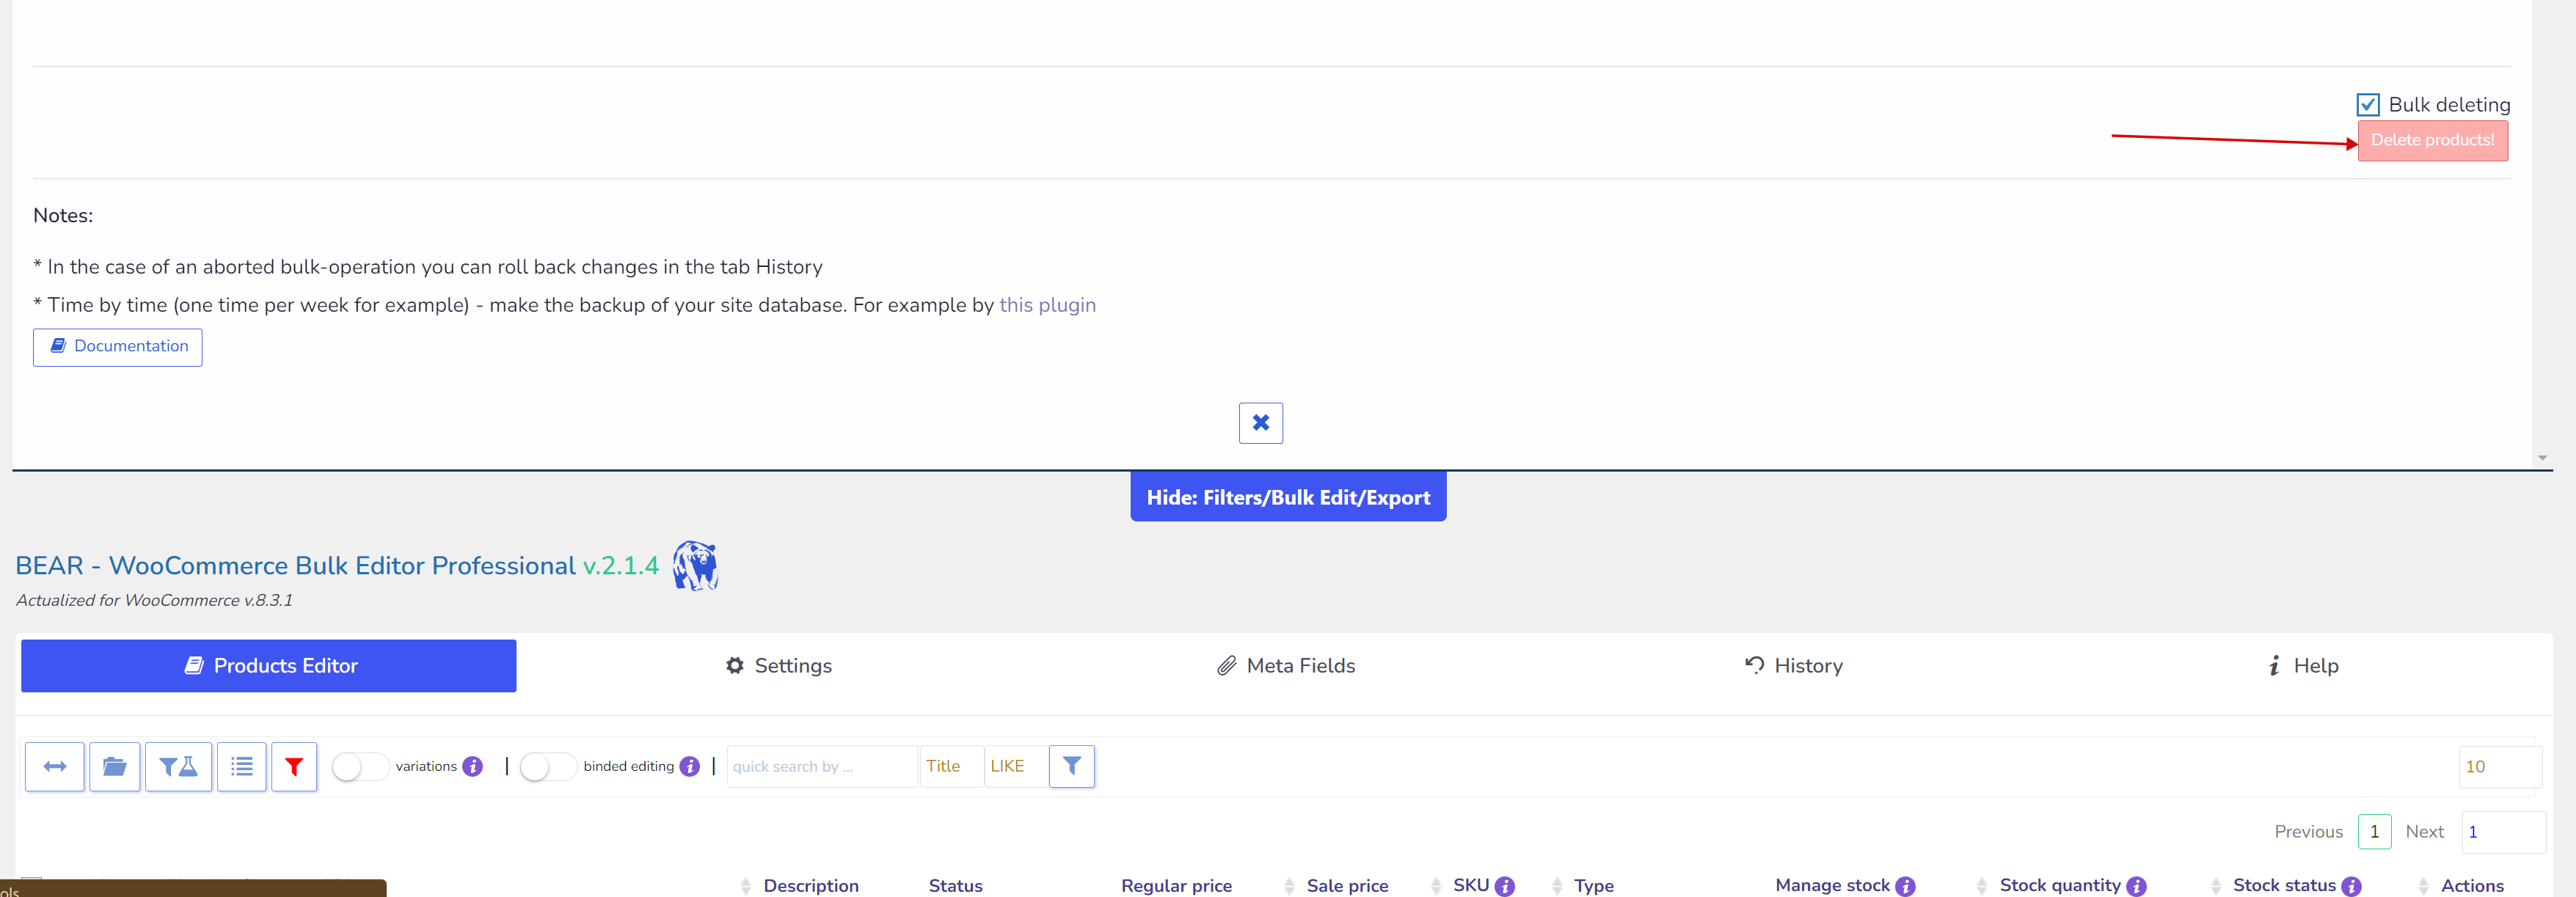The width and height of the screenshot is (2576, 897).
Task: Click the Sale price column header
Action: point(1347,886)
